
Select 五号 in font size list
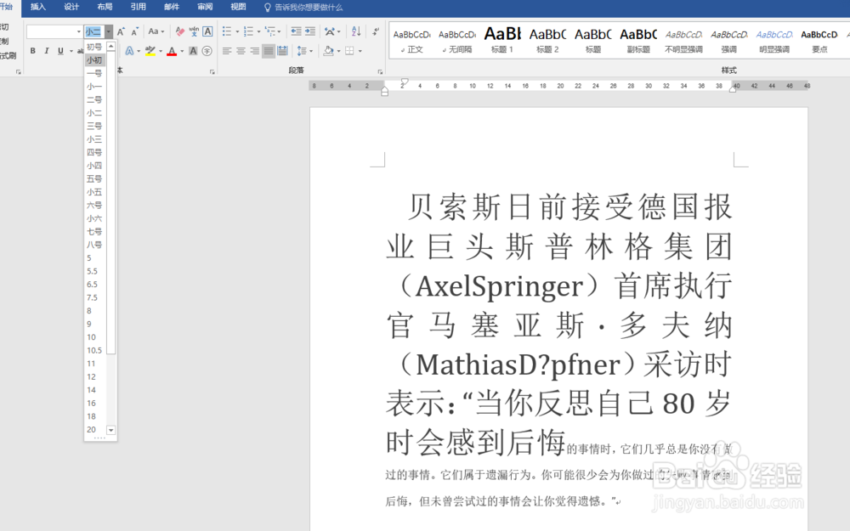(x=95, y=178)
